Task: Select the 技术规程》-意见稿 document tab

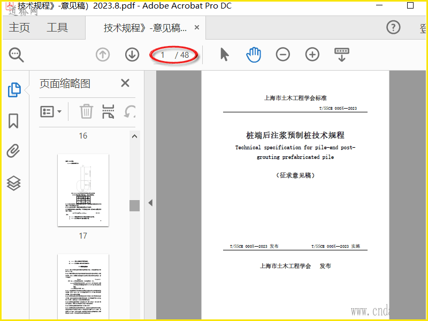Action: [145, 28]
